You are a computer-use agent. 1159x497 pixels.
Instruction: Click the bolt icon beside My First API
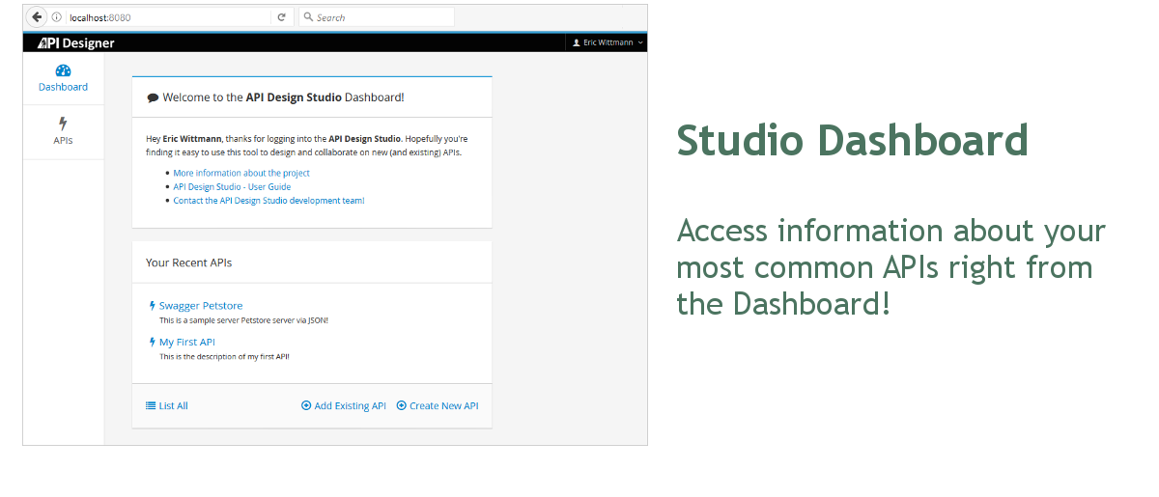pyautogui.click(x=153, y=342)
